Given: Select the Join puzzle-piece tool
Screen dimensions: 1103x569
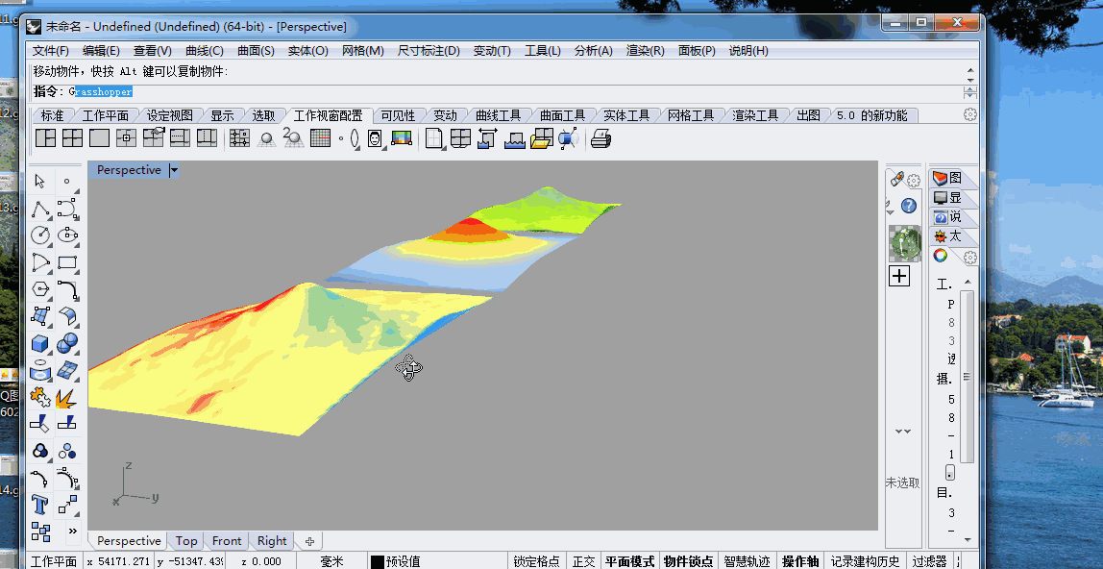Looking at the screenshot, I should [x=40, y=397].
